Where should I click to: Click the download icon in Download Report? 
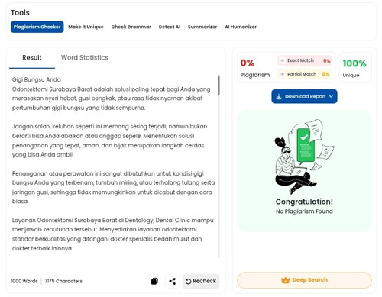point(279,96)
